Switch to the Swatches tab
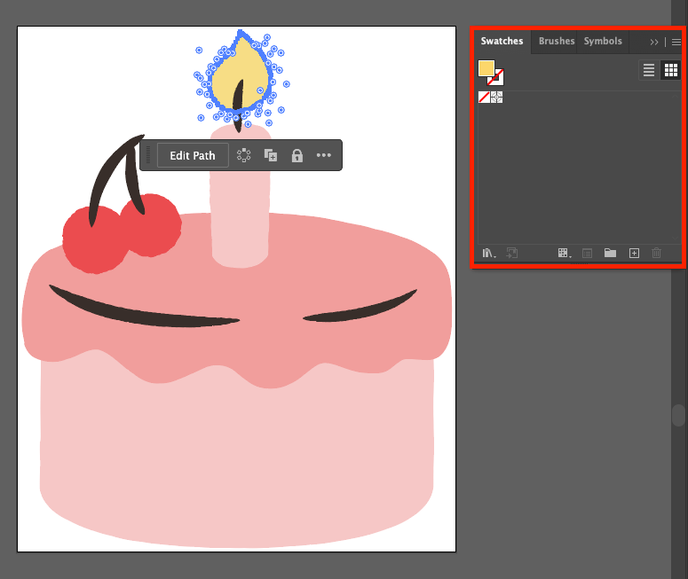This screenshot has width=688, height=579. (x=502, y=41)
